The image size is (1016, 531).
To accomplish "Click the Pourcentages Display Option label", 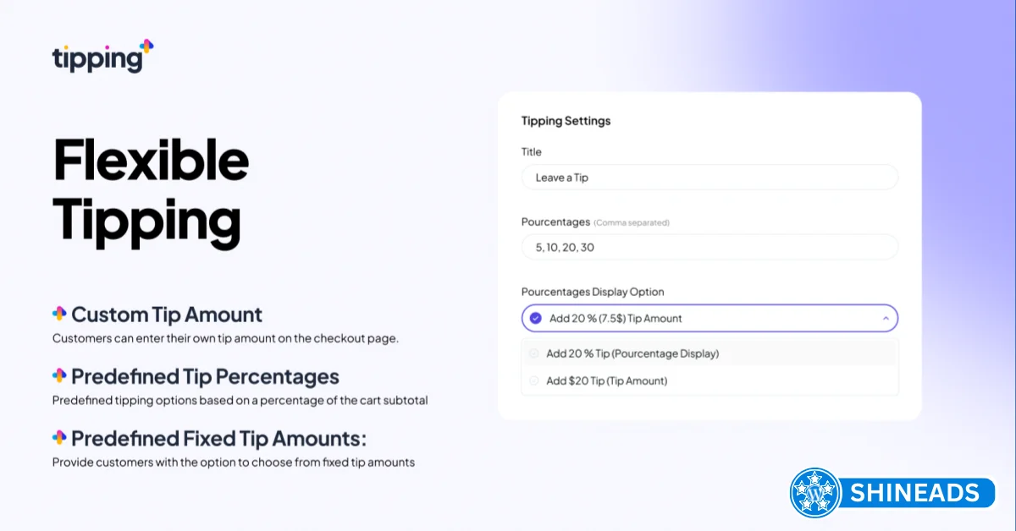I will [x=593, y=292].
